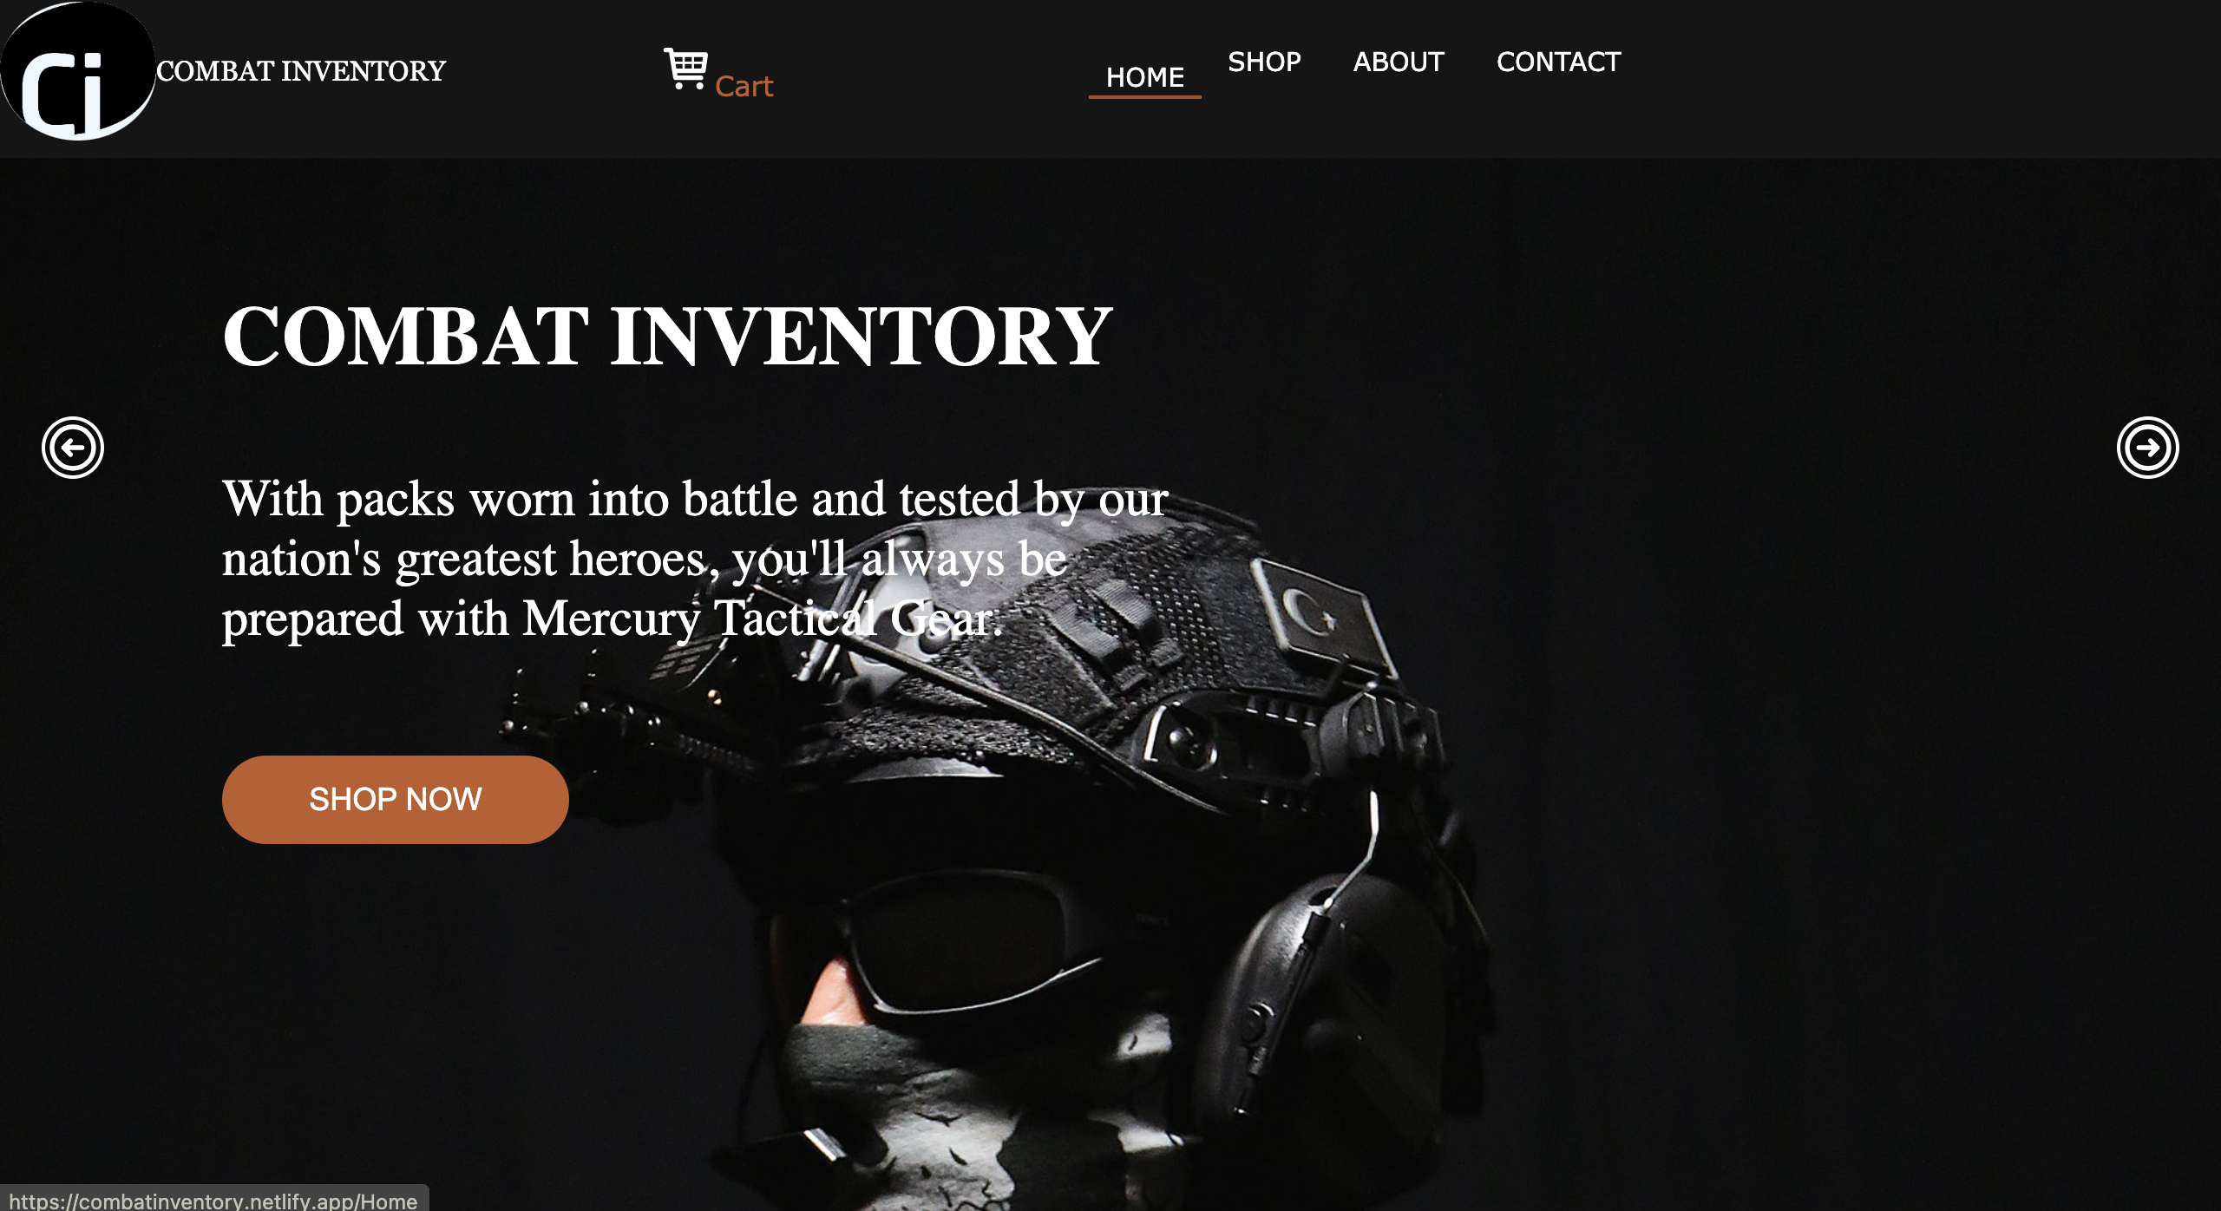Click the Mercury Tactical Gear paragraph
This screenshot has width=2221, height=1211.
pos(695,559)
